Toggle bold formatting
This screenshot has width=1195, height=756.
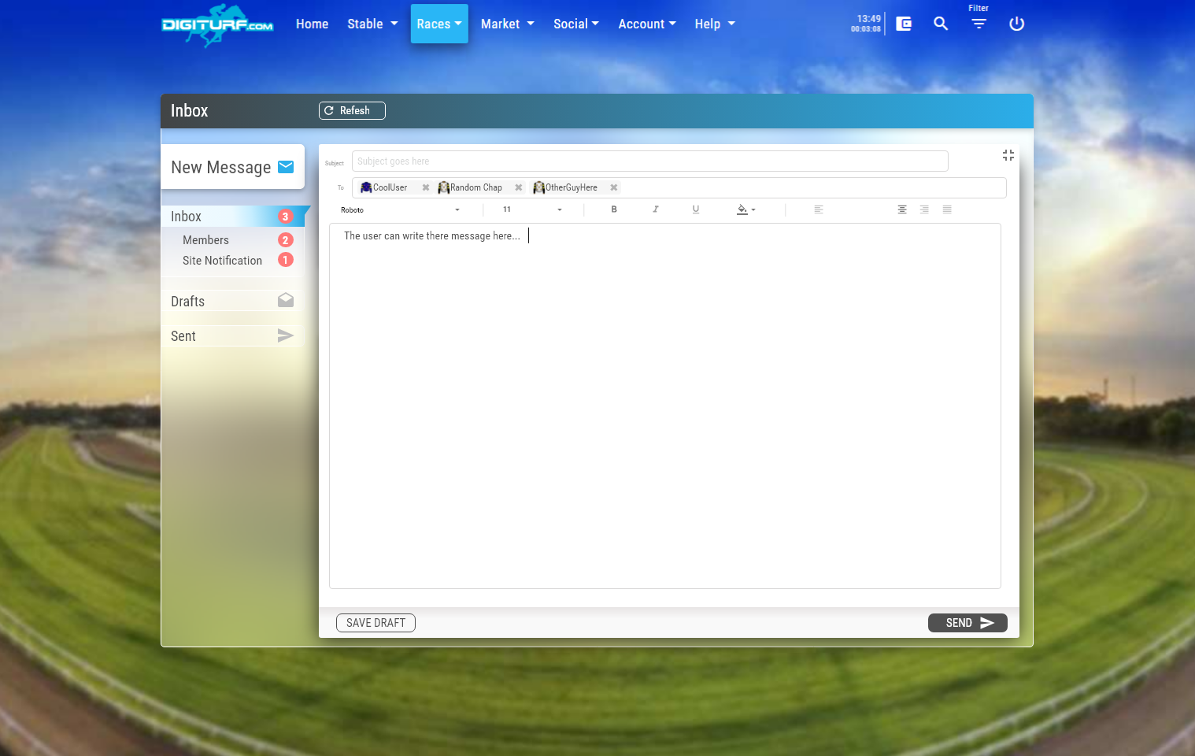pyautogui.click(x=614, y=209)
